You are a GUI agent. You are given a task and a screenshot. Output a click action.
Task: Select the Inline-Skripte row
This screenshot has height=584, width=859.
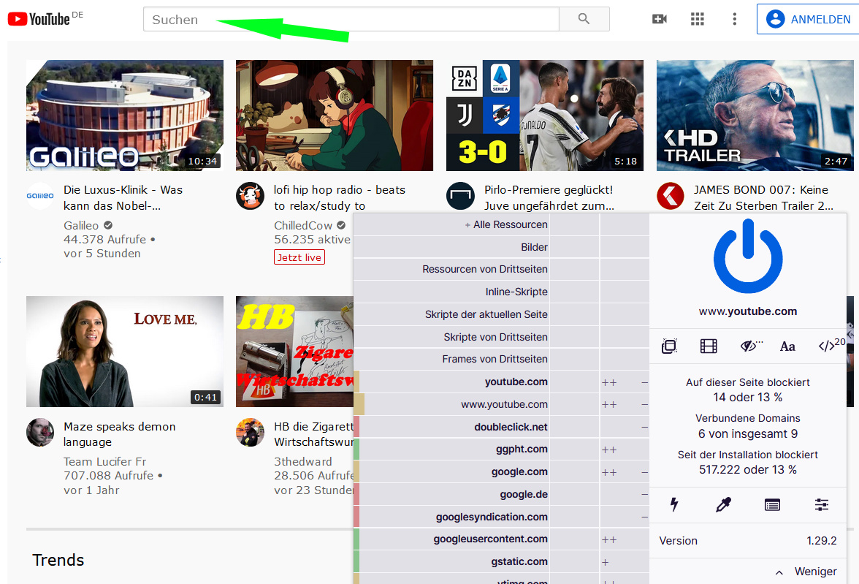451,292
